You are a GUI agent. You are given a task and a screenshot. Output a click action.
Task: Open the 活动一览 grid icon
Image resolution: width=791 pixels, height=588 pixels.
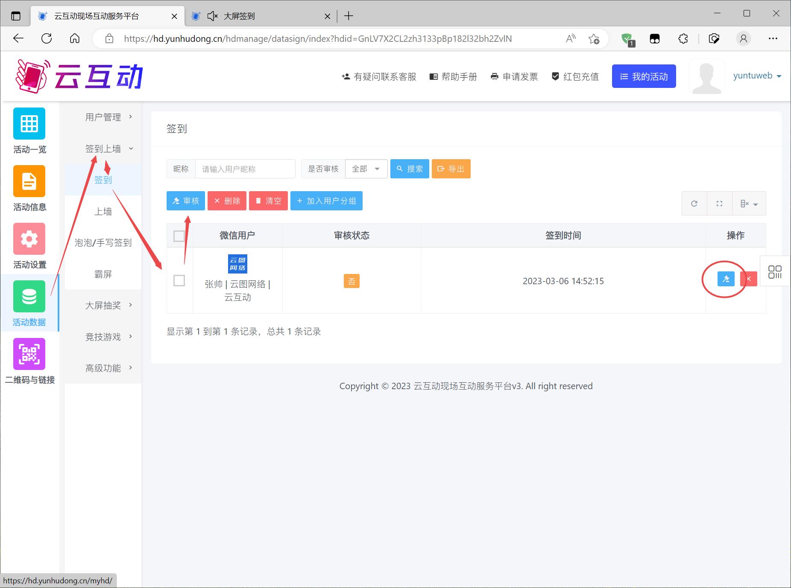coord(29,124)
